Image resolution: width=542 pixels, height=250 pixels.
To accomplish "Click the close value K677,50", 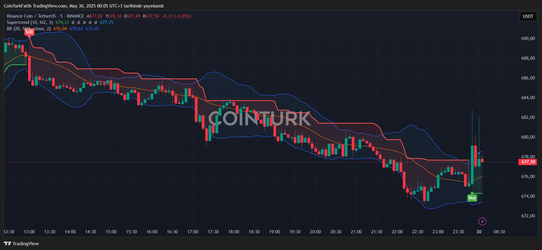I will click(151, 16).
